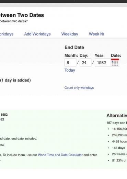Click the end date Month field
This screenshot has height=179, width=127.
pos(70,63)
